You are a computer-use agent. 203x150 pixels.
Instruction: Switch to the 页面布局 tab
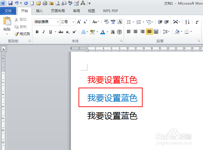(x=58, y=11)
